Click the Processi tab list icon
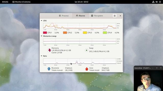The image size is (163, 91). (60, 16)
